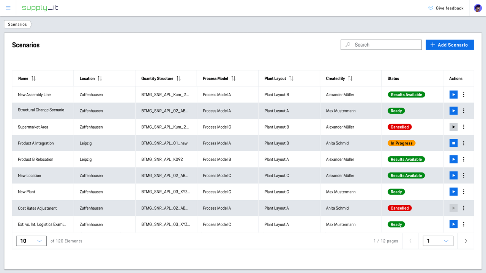Screen dimensions: 486x273
Task: Open more options for Supermarket Area row
Action: click(464, 127)
